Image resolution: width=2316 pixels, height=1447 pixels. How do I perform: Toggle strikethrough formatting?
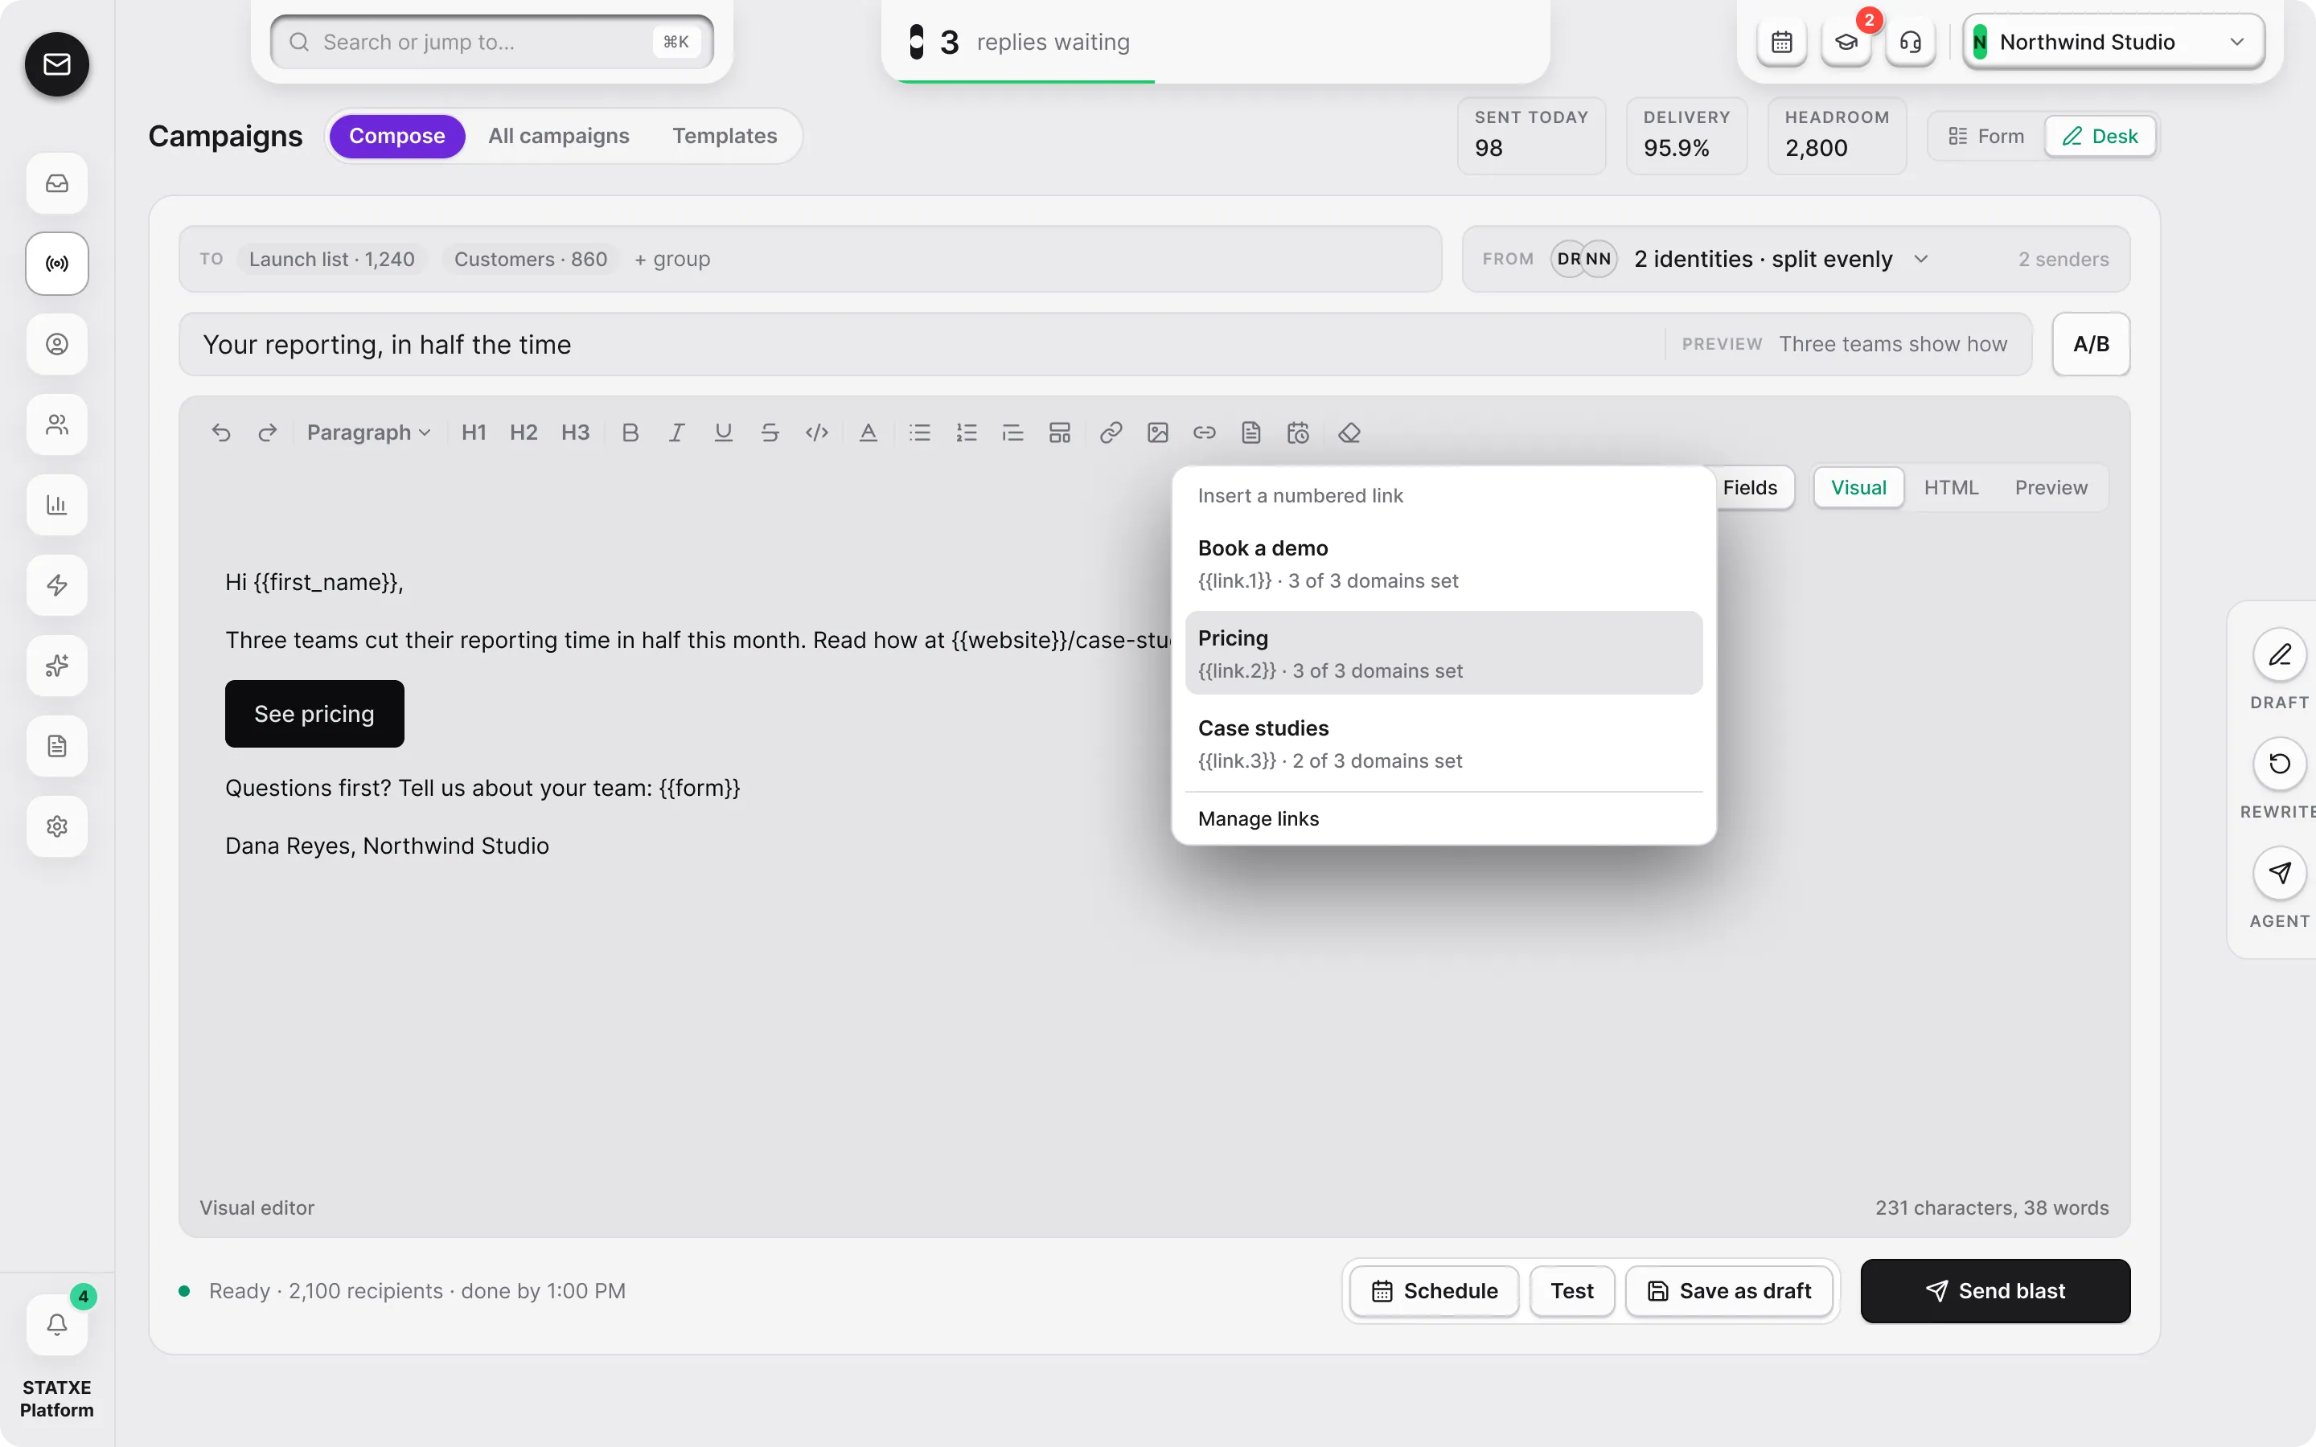point(770,432)
